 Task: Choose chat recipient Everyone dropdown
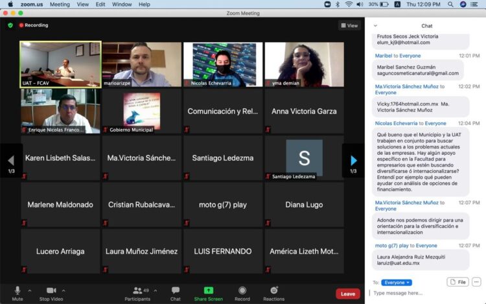tap(397, 283)
